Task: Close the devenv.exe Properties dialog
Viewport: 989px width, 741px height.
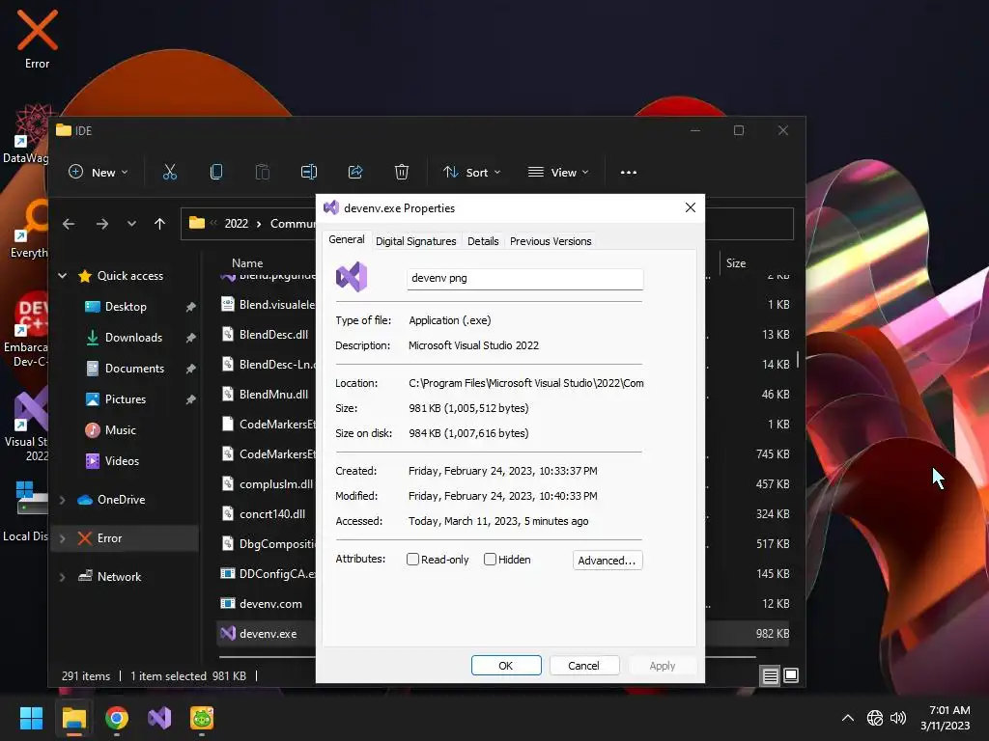Action: tap(690, 208)
